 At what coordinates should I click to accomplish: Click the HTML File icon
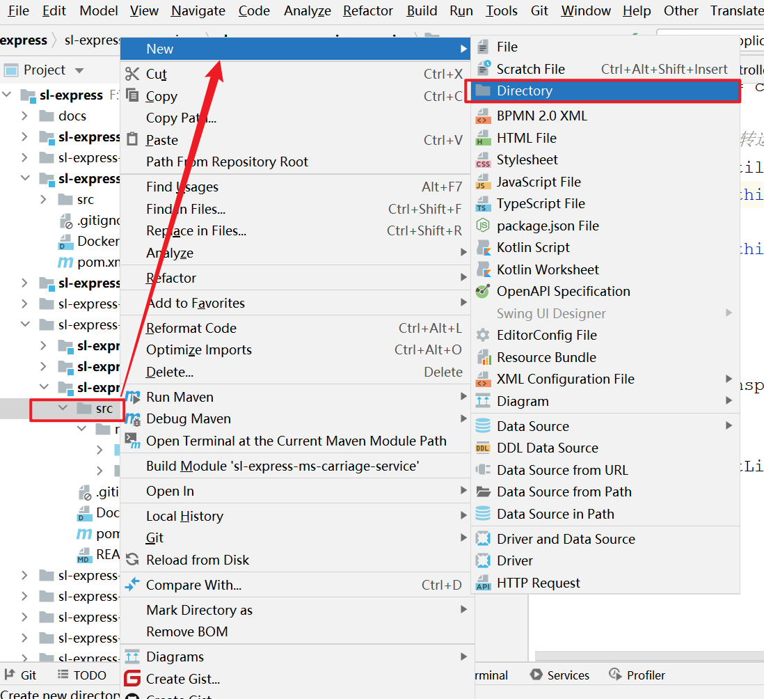[483, 138]
